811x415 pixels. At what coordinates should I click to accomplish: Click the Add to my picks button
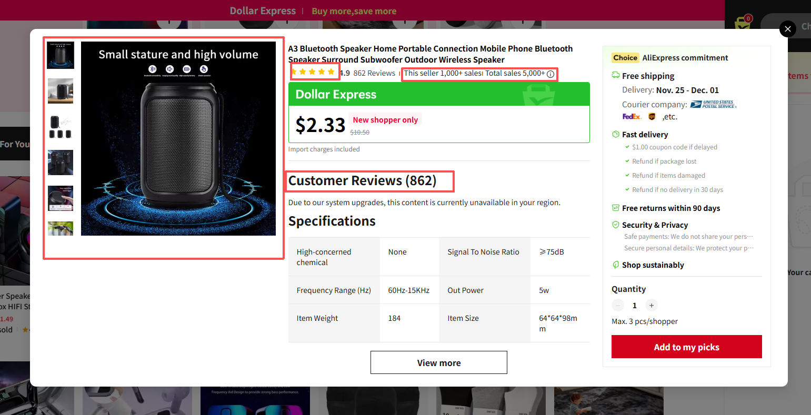[x=686, y=347]
